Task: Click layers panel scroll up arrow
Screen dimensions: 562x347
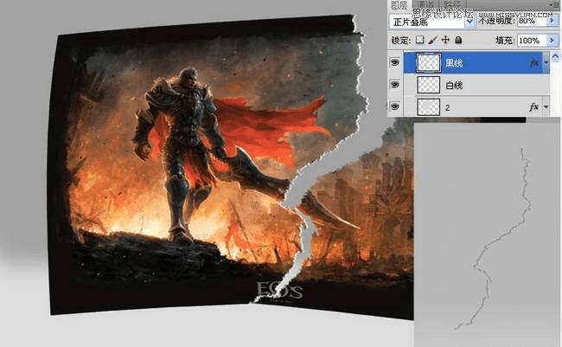Action: pos(555,57)
